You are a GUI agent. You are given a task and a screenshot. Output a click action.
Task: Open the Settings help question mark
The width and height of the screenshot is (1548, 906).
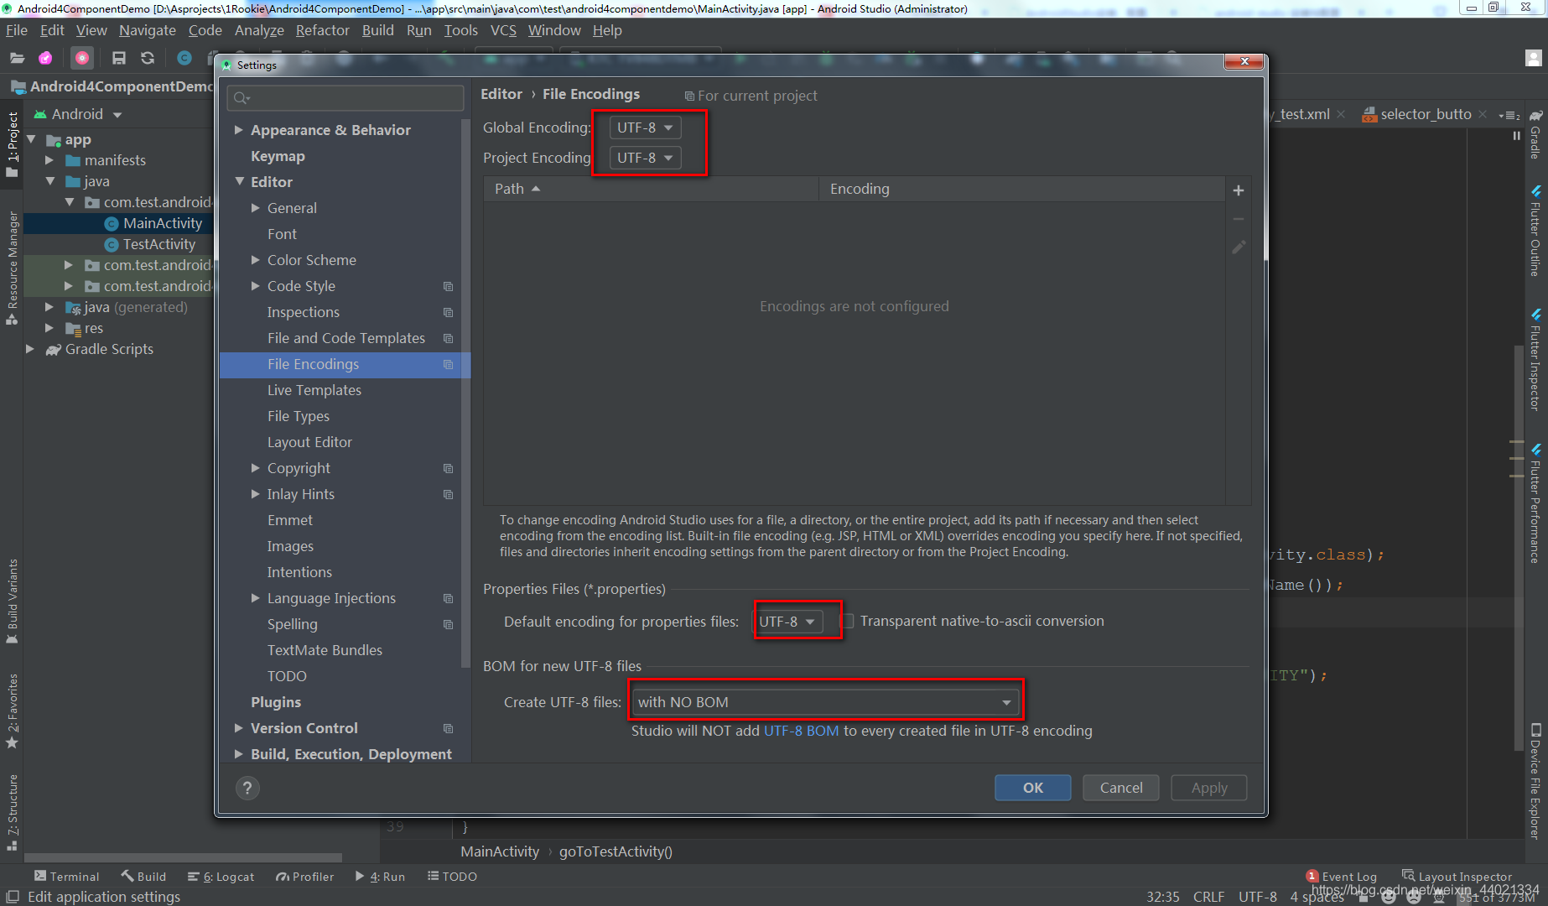(247, 788)
